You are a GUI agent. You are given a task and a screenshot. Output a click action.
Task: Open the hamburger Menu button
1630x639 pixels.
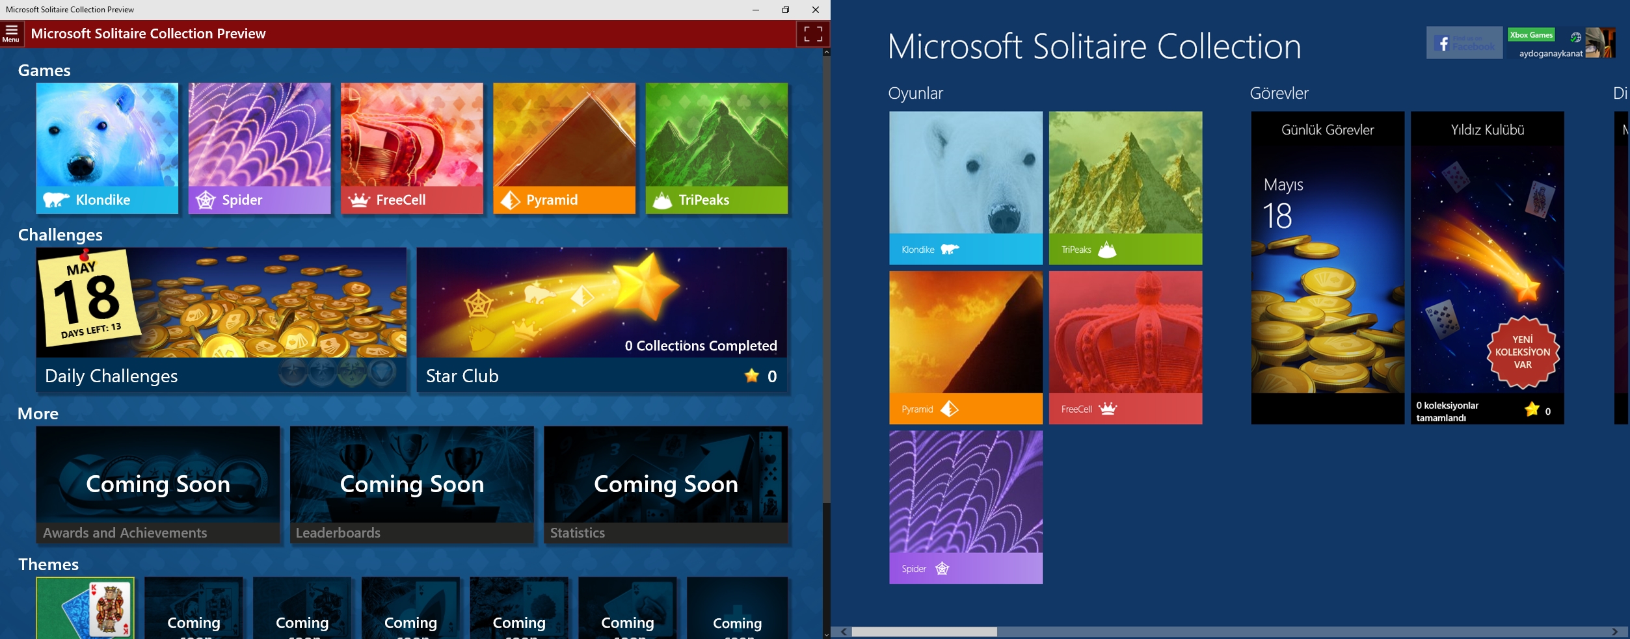pos(12,34)
